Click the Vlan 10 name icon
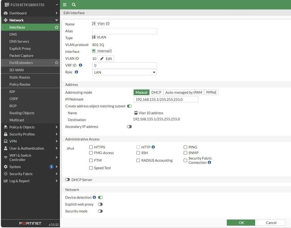This screenshot has height=228, width=291. pos(94,23)
